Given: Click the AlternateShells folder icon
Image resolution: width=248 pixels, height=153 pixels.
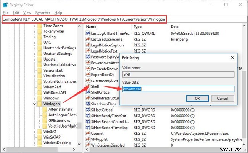Looking at the screenshot, I should (45, 109).
